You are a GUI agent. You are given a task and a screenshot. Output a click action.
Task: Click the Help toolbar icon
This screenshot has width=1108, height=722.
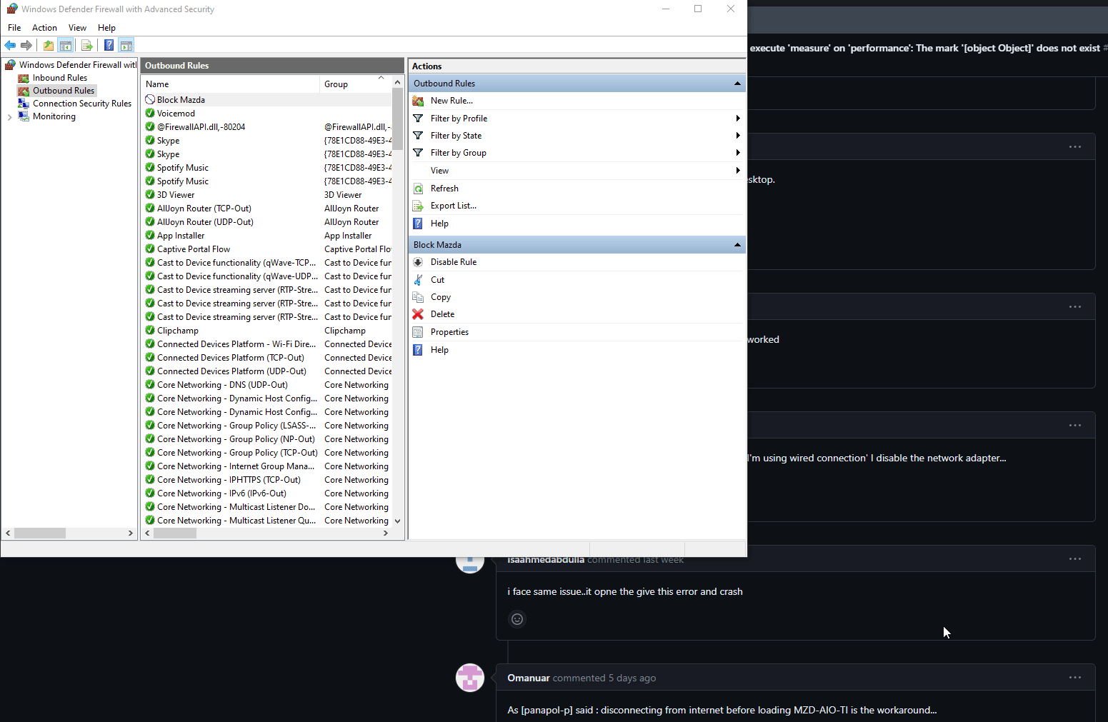click(109, 46)
